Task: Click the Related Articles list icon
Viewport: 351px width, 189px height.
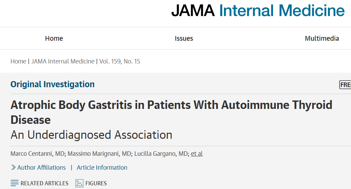Action: [15, 183]
